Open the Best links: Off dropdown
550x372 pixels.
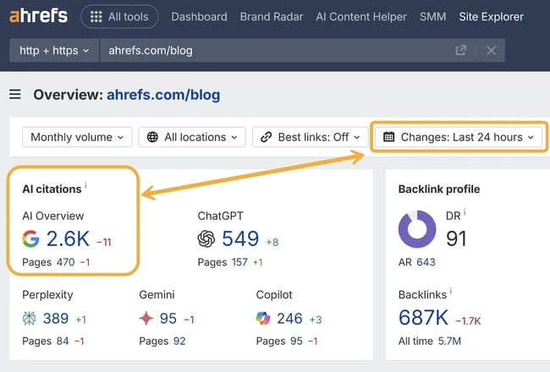tap(310, 137)
